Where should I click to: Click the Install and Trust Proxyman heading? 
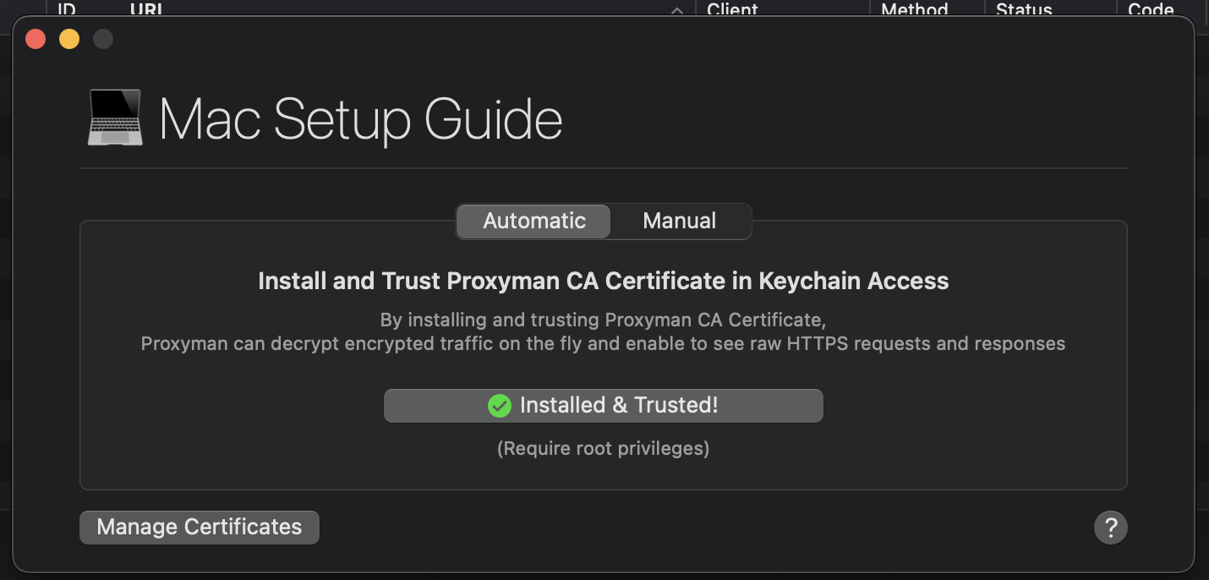pyautogui.click(x=603, y=281)
